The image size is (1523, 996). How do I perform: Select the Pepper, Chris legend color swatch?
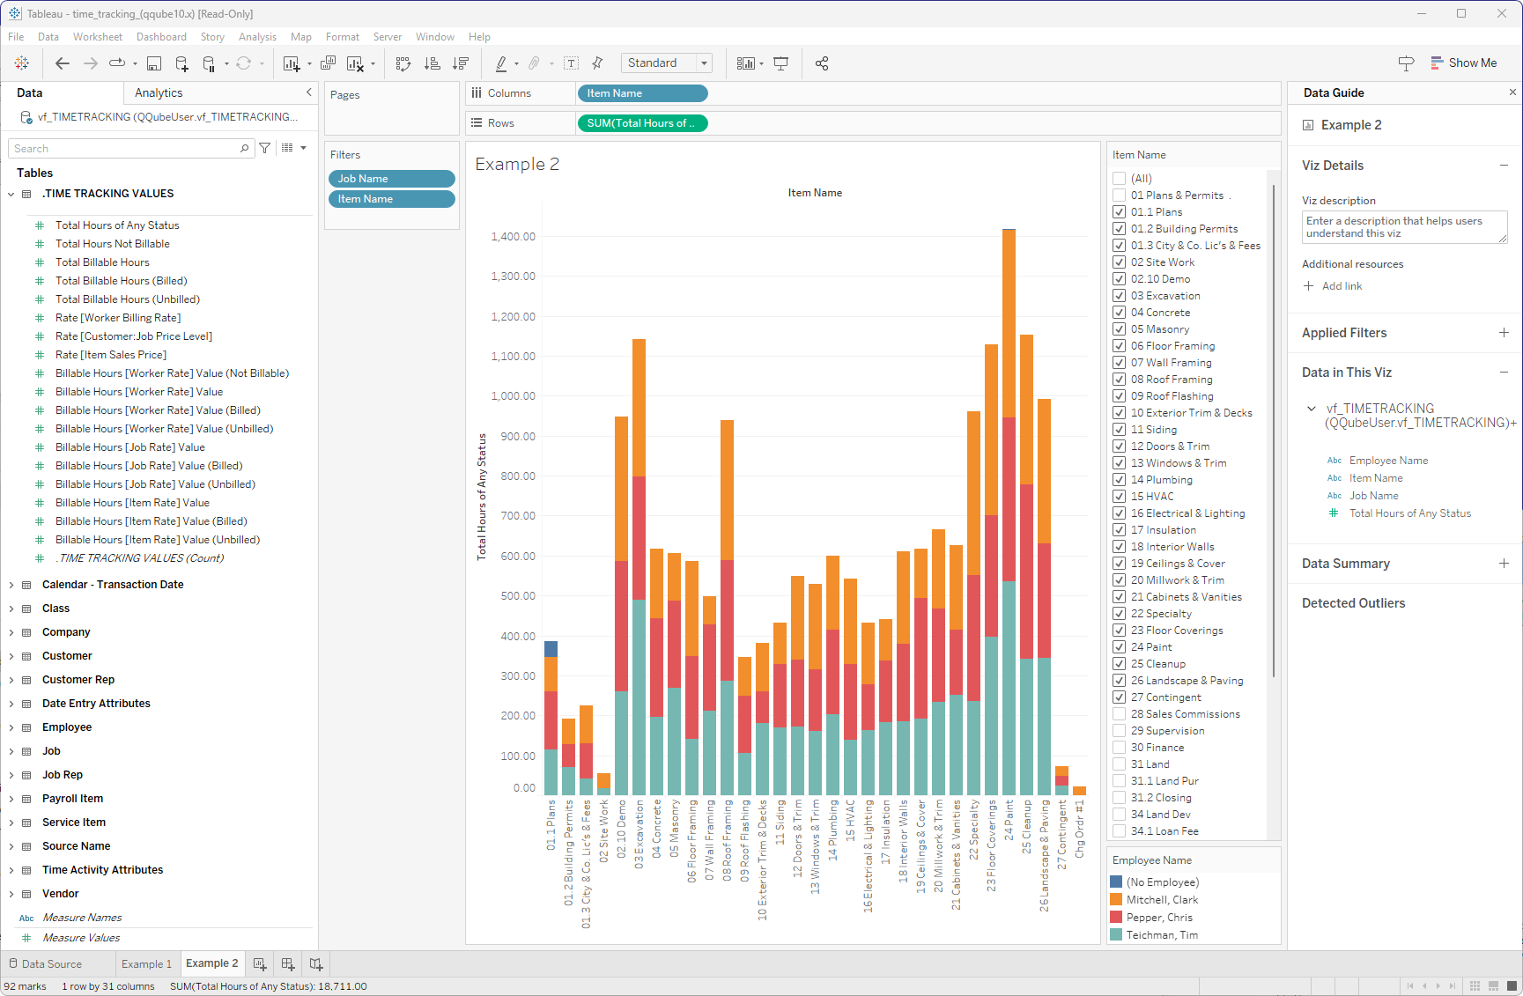pos(1116,917)
